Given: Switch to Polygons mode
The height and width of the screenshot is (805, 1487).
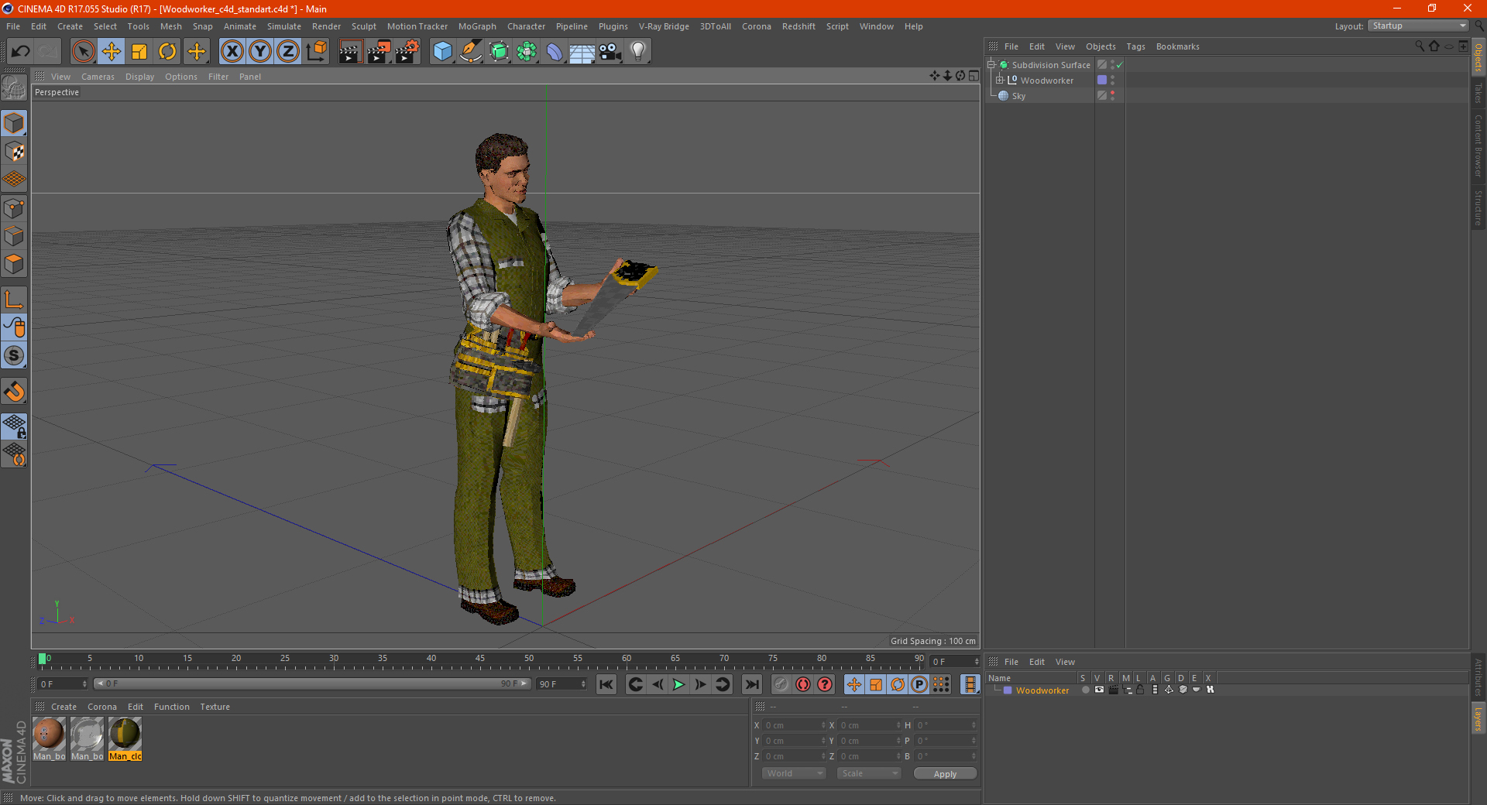Looking at the screenshot, I should click(14, 264).
